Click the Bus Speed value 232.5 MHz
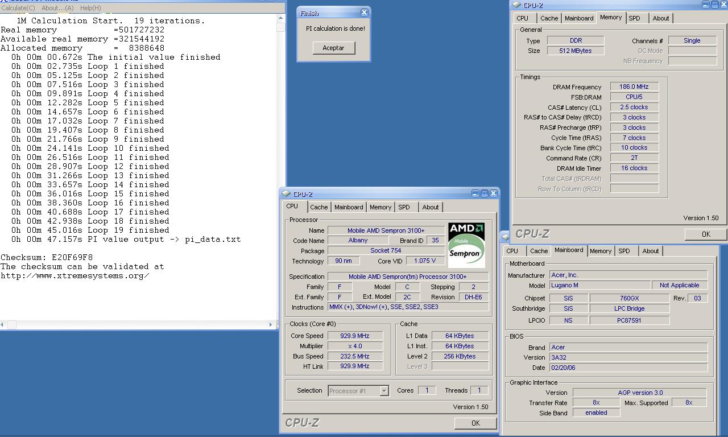The image size is (728, 437). click(354, 356)
